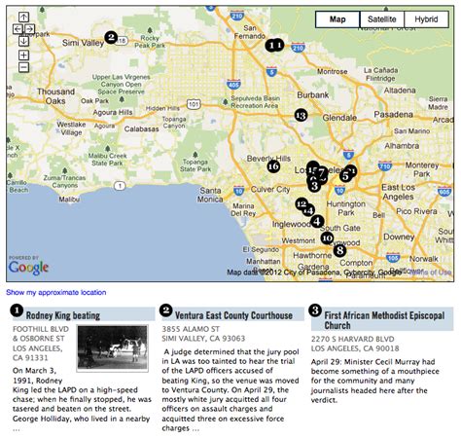Select map marker 12 on the map
This screenshot has width=461, height=438.
pos(301,203)
